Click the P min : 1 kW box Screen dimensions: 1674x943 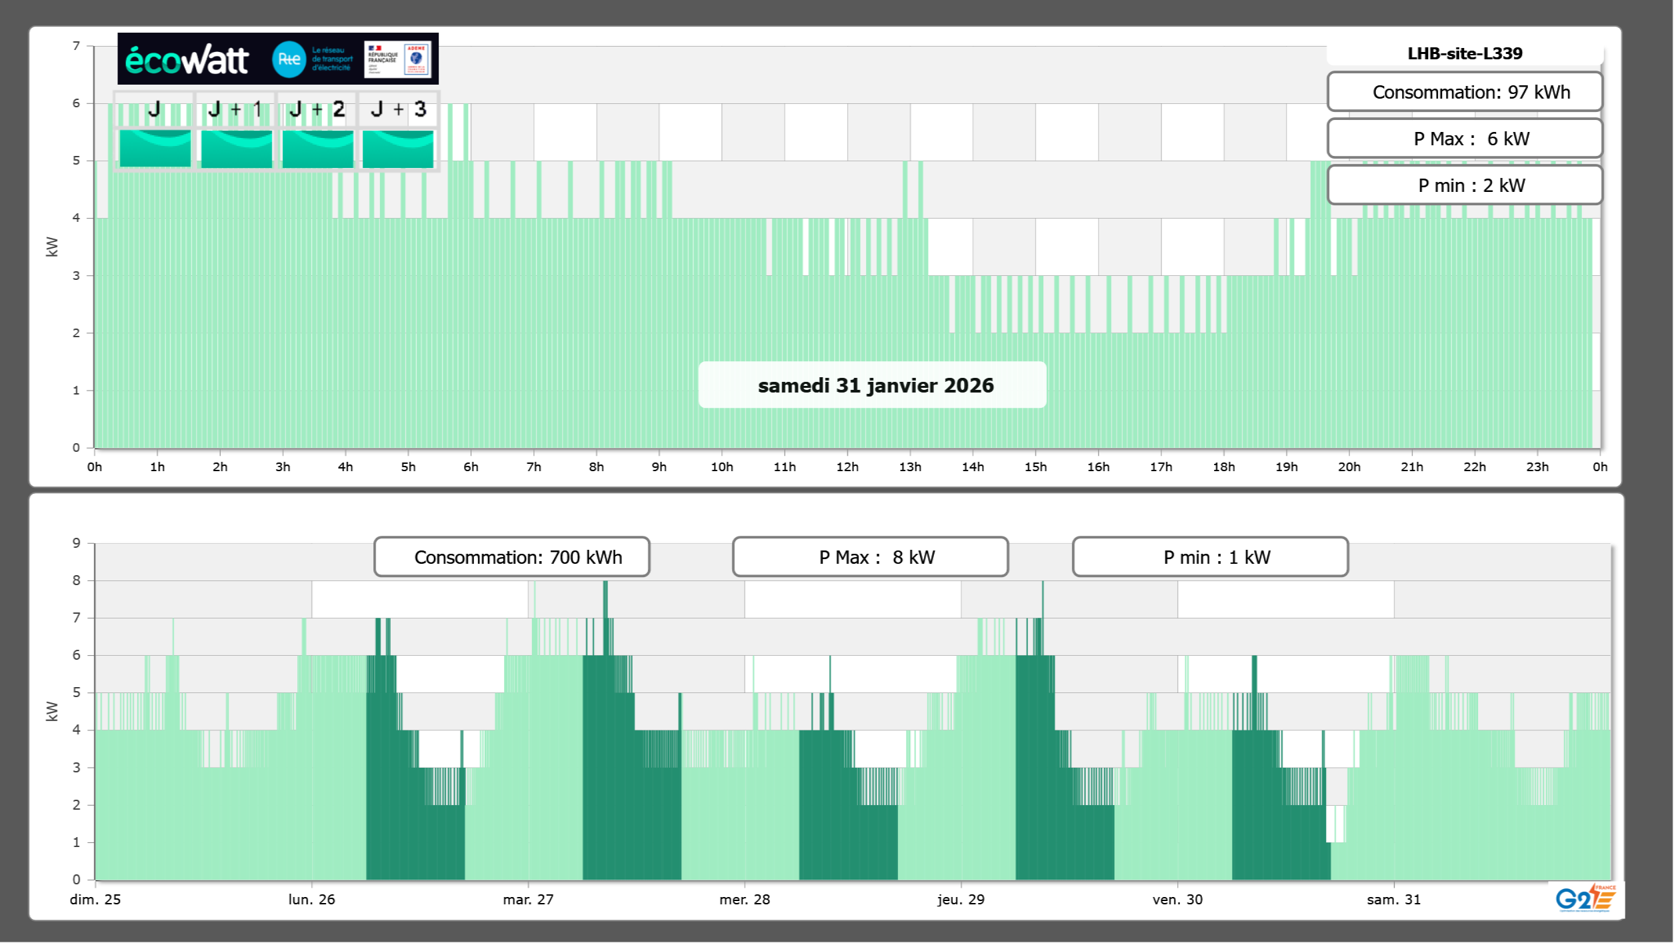[1210, 557]
